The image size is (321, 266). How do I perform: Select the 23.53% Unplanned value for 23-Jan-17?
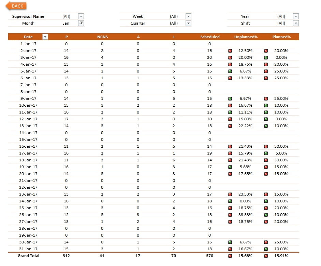pyautogui.click(x=245, y=194)
